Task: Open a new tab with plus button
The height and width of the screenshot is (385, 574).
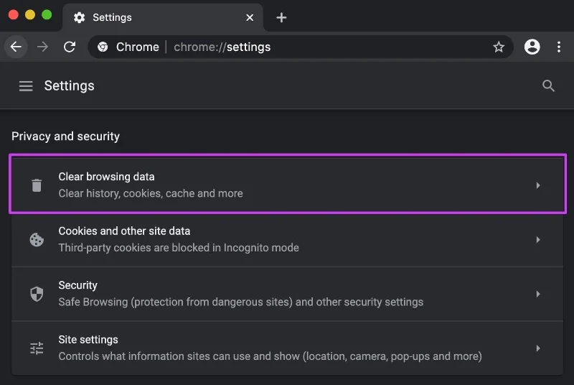Action: tap(281, 17)
